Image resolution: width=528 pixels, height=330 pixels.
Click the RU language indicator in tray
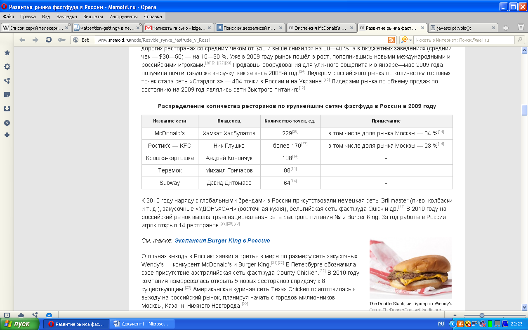click(x=441, y=324)
